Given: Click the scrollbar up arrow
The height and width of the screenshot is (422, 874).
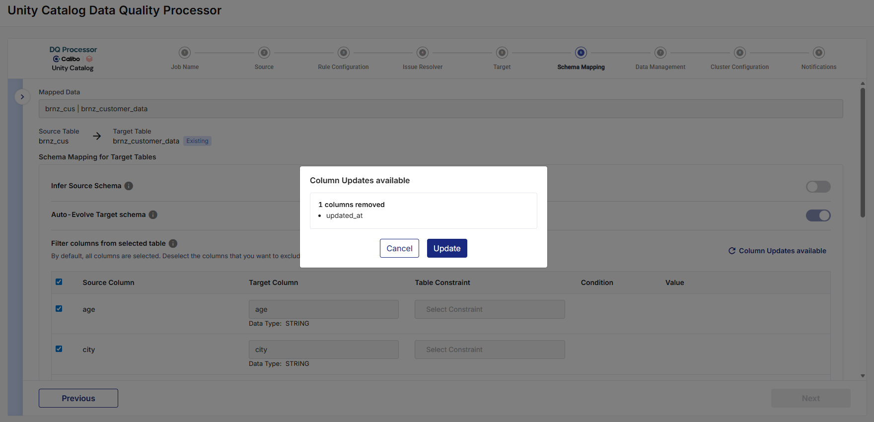Looking at the screenshot, I should tap(863, 83).
